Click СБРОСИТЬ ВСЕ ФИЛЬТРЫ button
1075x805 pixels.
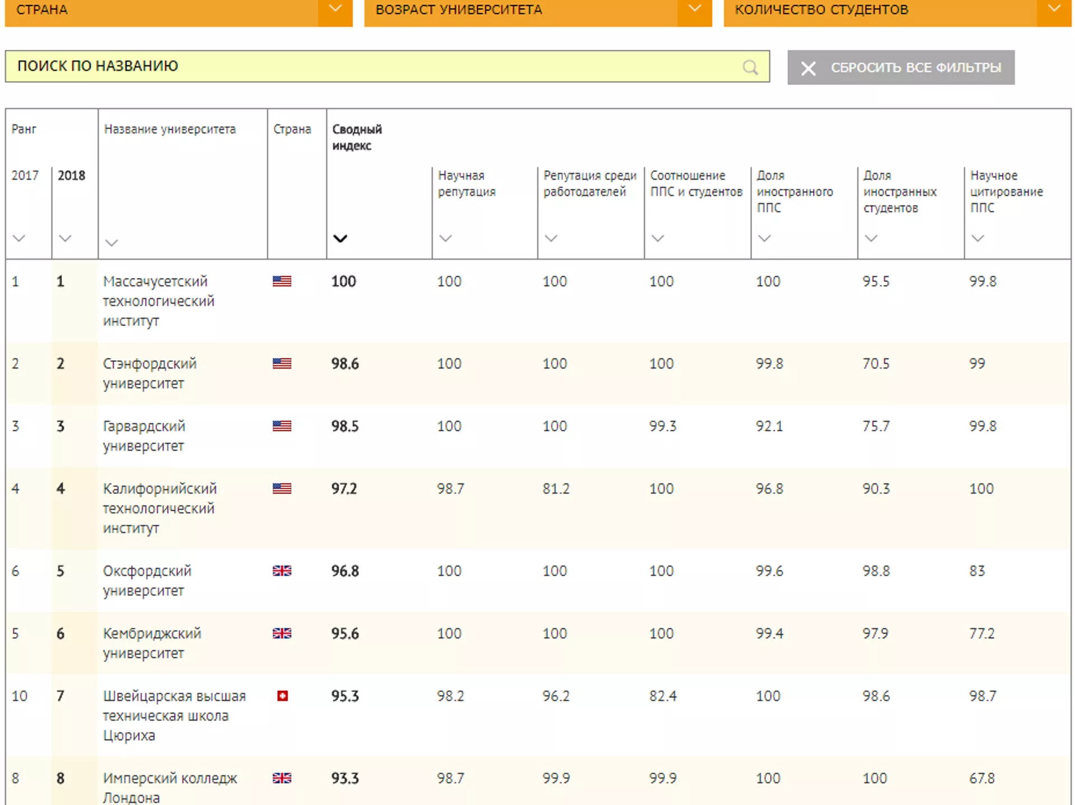(x=901, y=67)
